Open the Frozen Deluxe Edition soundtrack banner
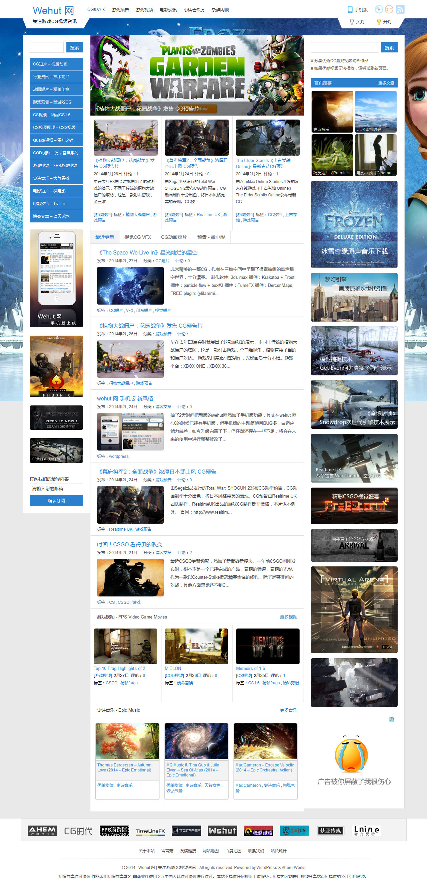 [x=354, y=225]
